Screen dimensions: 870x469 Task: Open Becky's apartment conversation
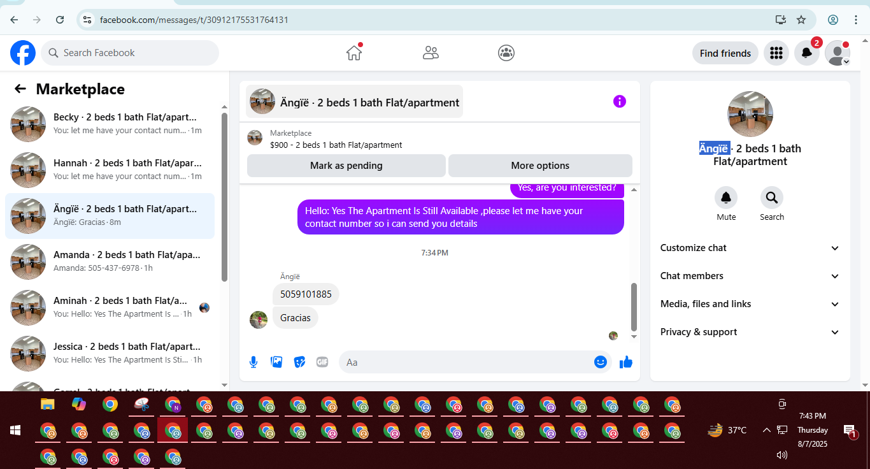click(x=110, y=124)
